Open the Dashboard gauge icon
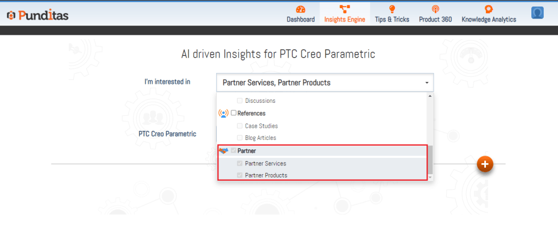The height and width of the screenshot is (228, 558). tap(300, 9)
